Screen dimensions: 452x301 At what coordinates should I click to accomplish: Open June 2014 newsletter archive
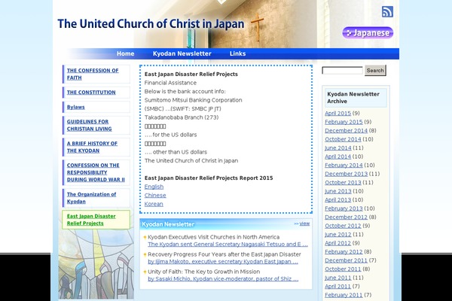[337, 147]
